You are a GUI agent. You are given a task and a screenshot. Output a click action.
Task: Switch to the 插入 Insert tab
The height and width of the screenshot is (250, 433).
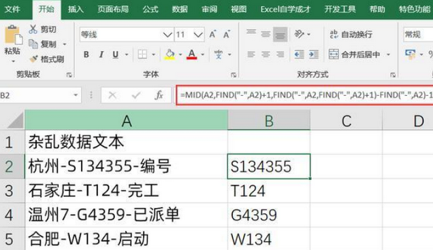click(x=76, y=10)
